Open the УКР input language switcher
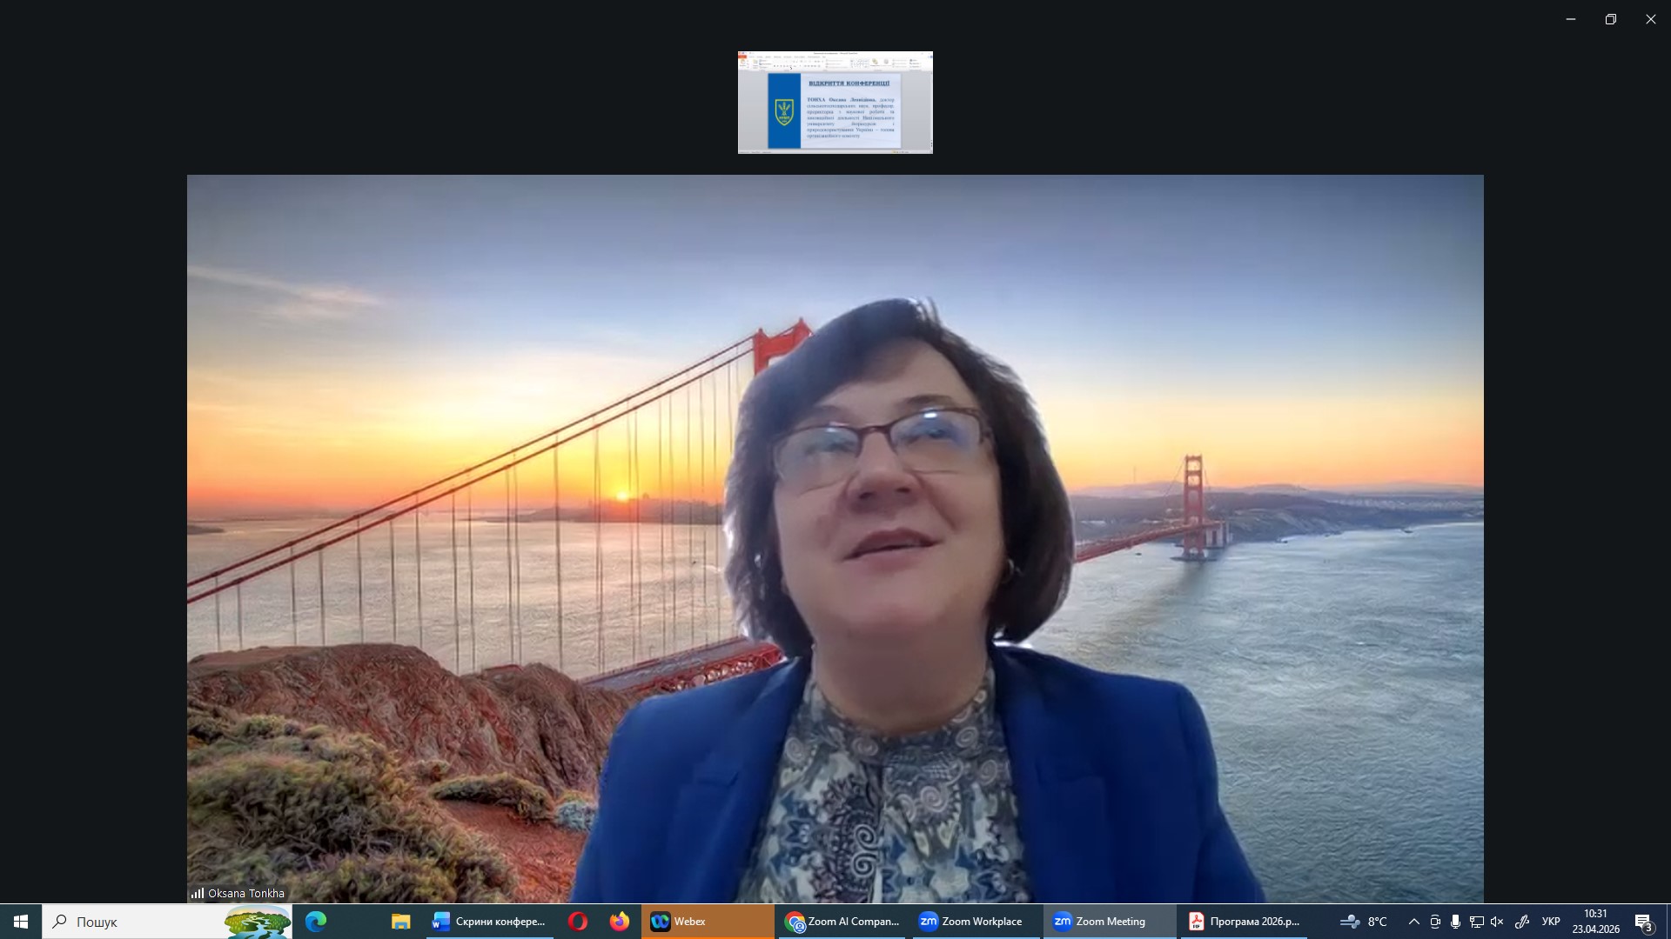Viewport: 1671px width, 939px height. point(1551,922)
